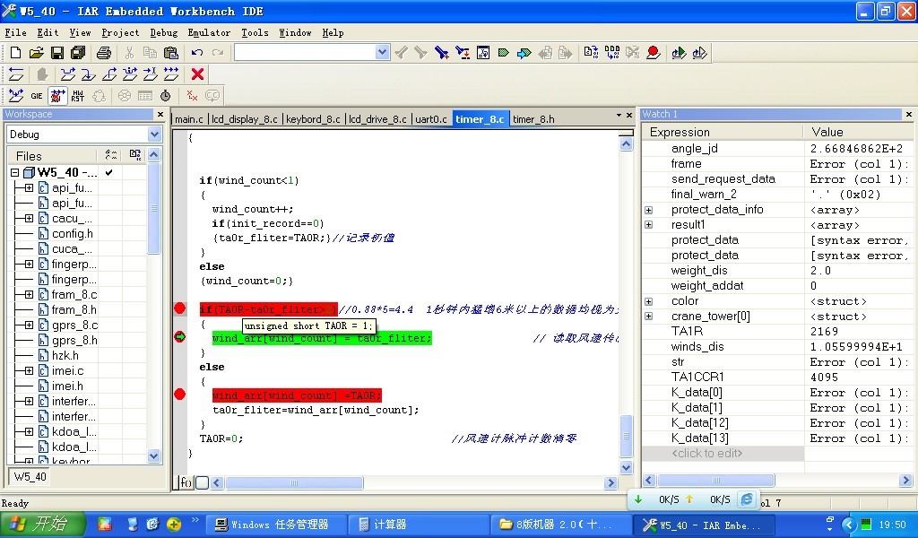The height and width of the screenshot is (538, 918).
Task: Open the Debug configuration dropdown in Workspace
Action: tap(154, 134)
